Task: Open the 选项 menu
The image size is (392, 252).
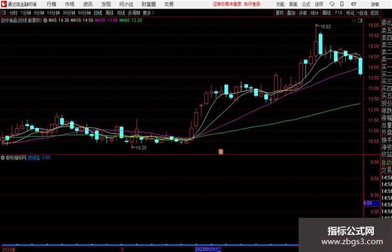Action: click(319, 4)
